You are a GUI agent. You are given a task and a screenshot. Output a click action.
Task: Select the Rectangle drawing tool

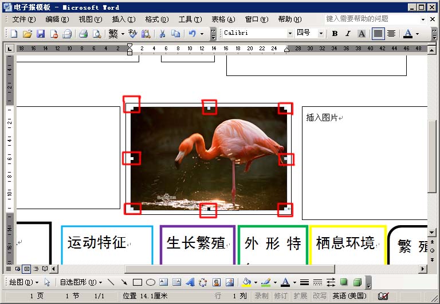[137, 282]
